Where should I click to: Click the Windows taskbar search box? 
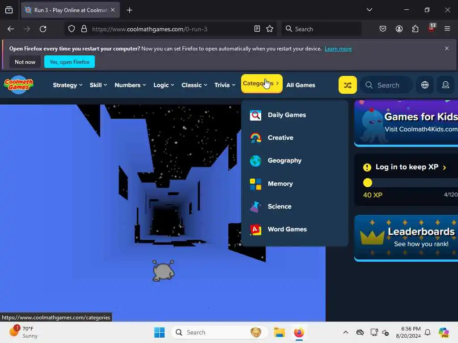(220, 332)
